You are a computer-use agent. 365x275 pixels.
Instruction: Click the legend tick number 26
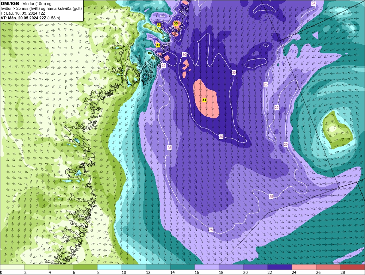point(318,272)
